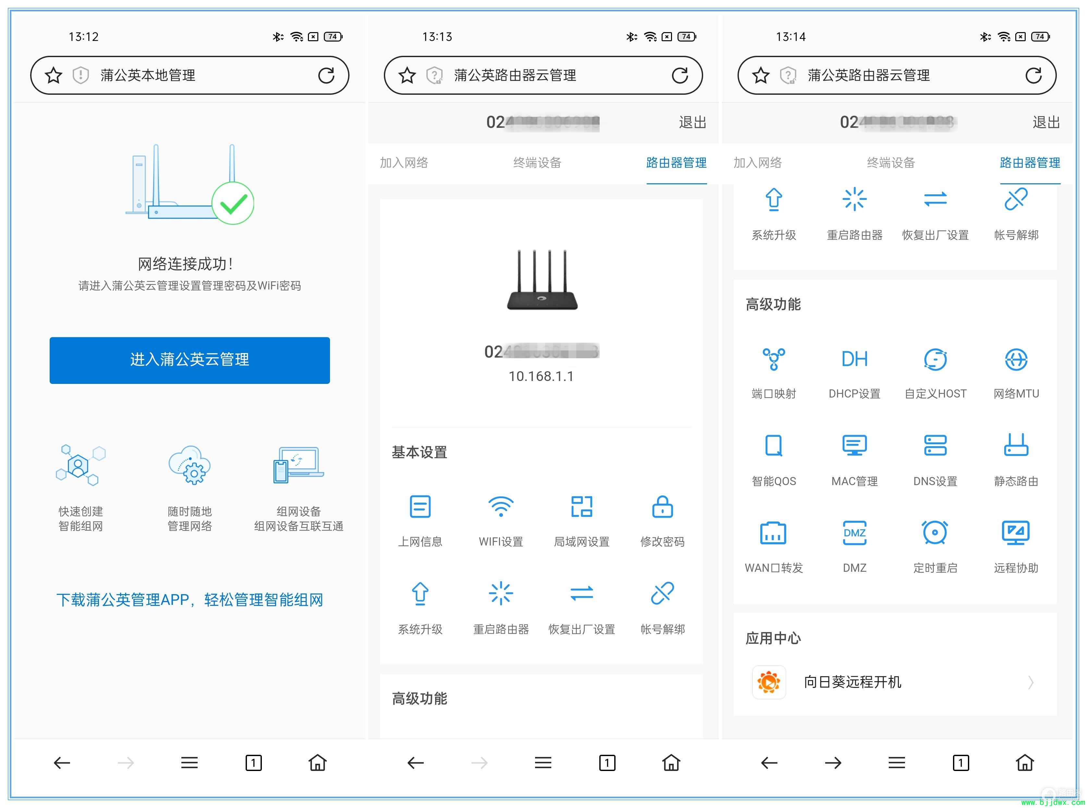Tap 帐号解绑 in the 13:14 screen

[x=1016, y=214]
